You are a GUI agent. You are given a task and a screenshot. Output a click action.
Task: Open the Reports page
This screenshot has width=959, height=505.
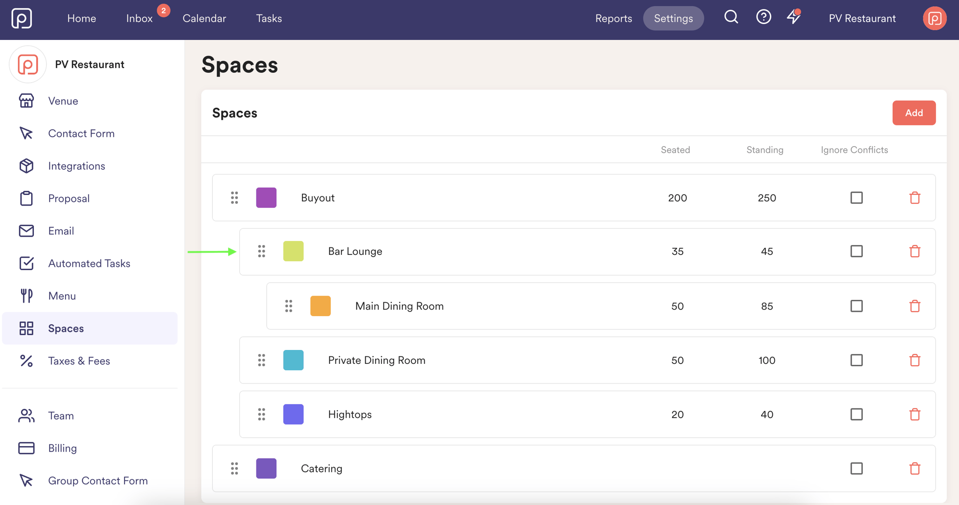(613, 19)
